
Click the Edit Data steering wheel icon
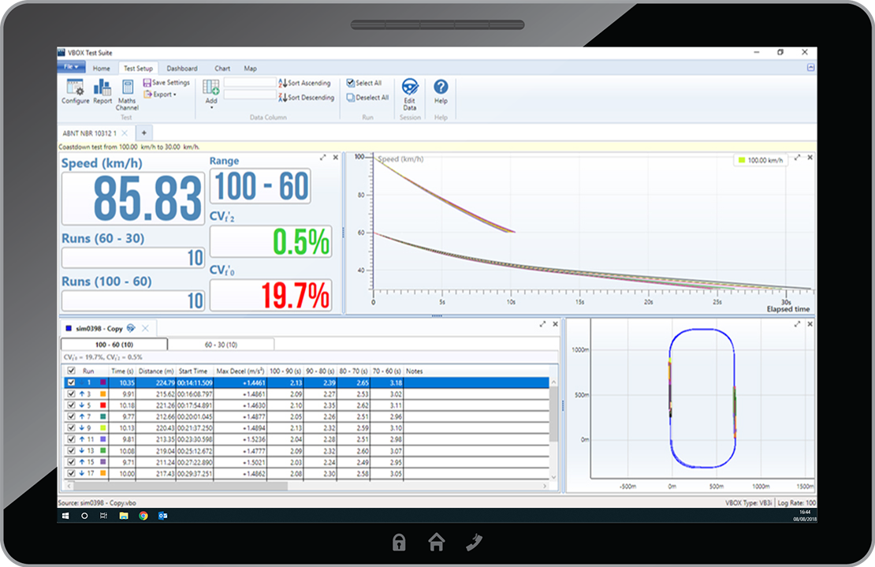click(x=410, y=87)
